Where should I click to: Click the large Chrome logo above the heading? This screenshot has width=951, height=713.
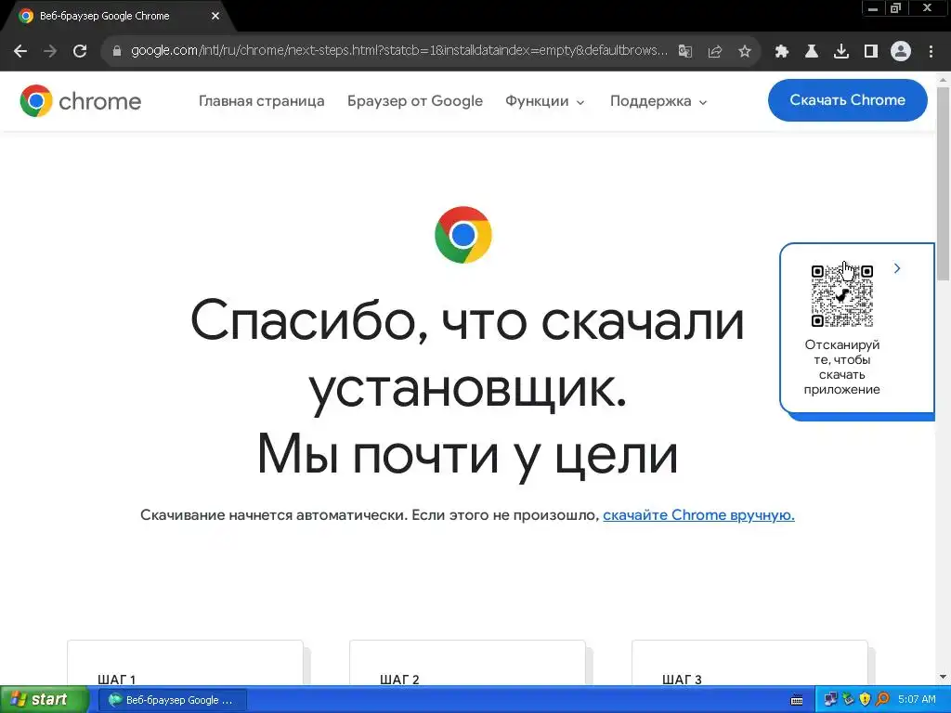click(463, 235)
